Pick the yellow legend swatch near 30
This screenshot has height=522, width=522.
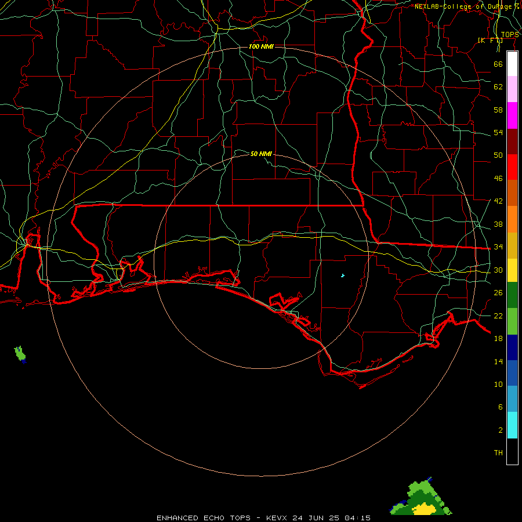point(512,270)
